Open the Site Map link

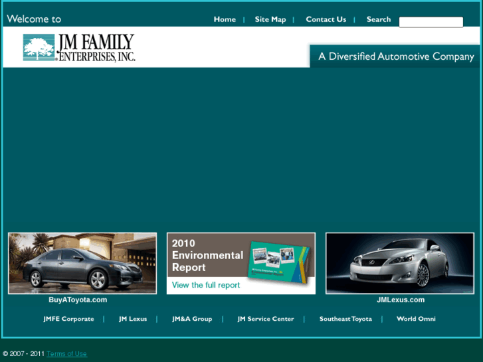pyautogui.click(x=270, y=19)
